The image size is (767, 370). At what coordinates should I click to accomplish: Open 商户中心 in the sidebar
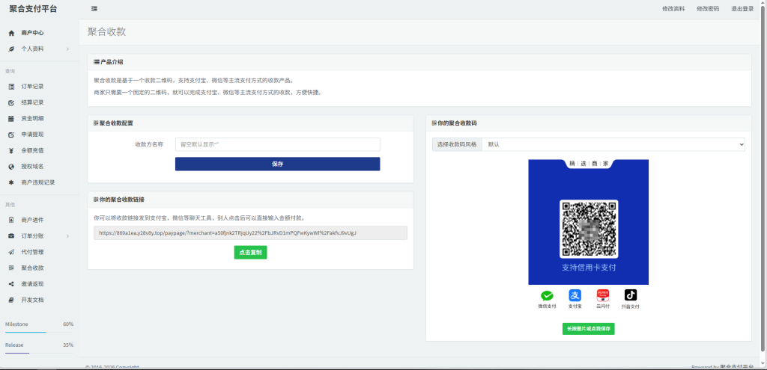coord(32,33)
